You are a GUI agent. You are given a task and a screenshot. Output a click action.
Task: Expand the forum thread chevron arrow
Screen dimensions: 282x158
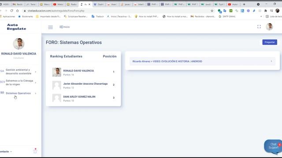coord(271,61)
